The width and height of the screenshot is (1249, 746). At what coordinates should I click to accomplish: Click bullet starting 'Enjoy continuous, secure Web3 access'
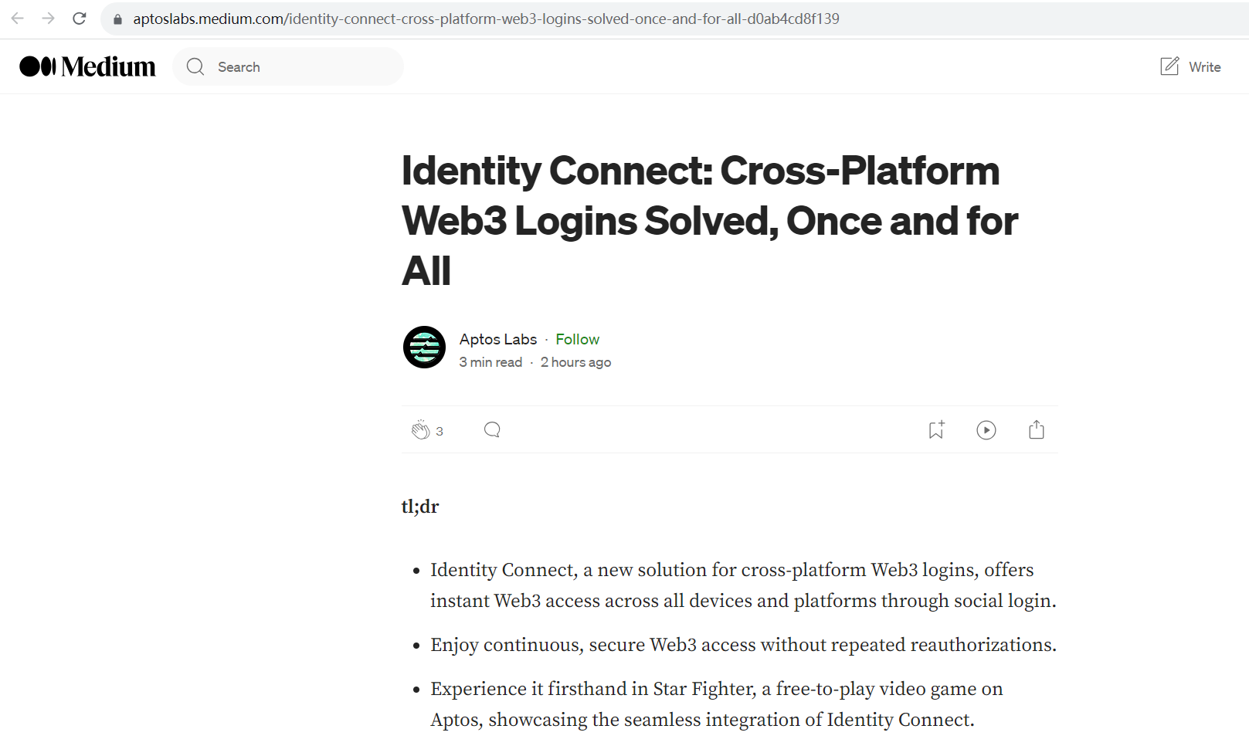[743, 645]
